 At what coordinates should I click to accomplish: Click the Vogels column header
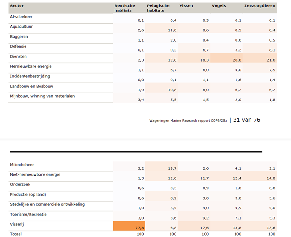[x=219, y=6]
